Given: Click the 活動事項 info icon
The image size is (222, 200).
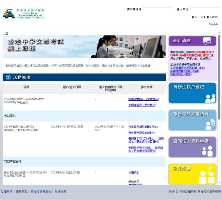Looking at the screenshot, I should coord(8,77).
